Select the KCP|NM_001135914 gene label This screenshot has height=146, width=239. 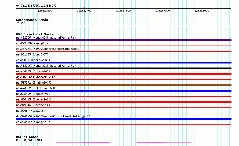(x=29, y=140)
